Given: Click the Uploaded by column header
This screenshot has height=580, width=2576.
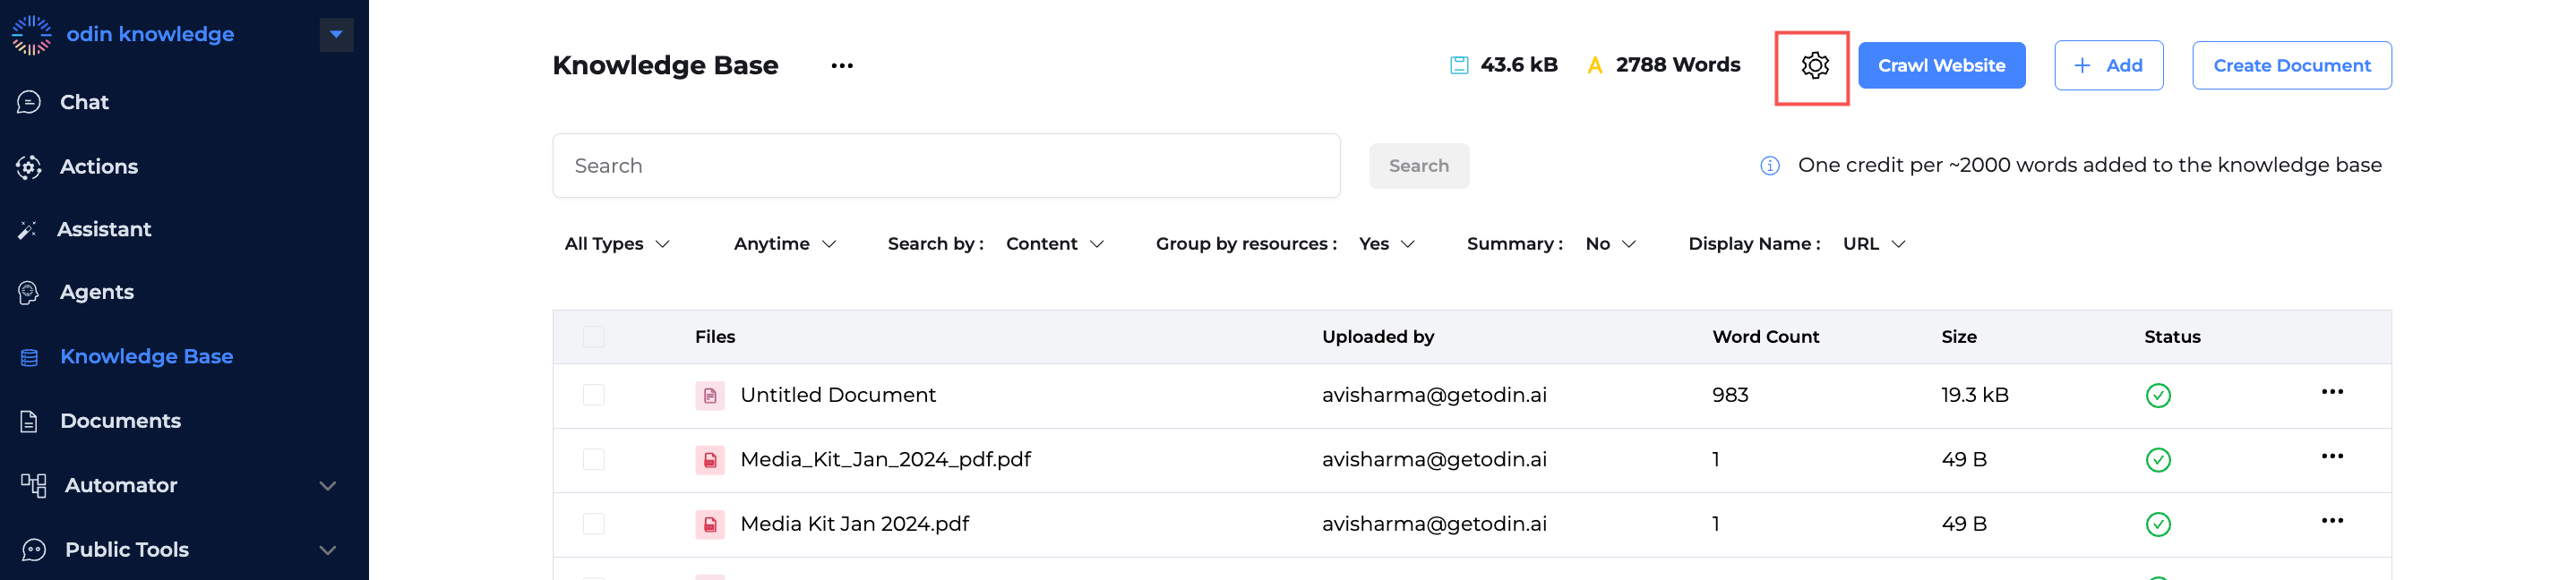Looking at the screenshot, I should point(1377,338).
